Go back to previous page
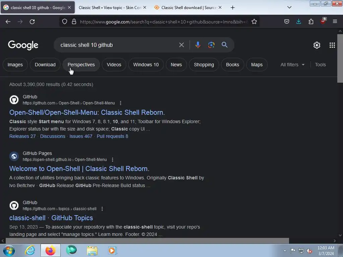The height and width of the screenshot is (257, 343). point(8,22)
